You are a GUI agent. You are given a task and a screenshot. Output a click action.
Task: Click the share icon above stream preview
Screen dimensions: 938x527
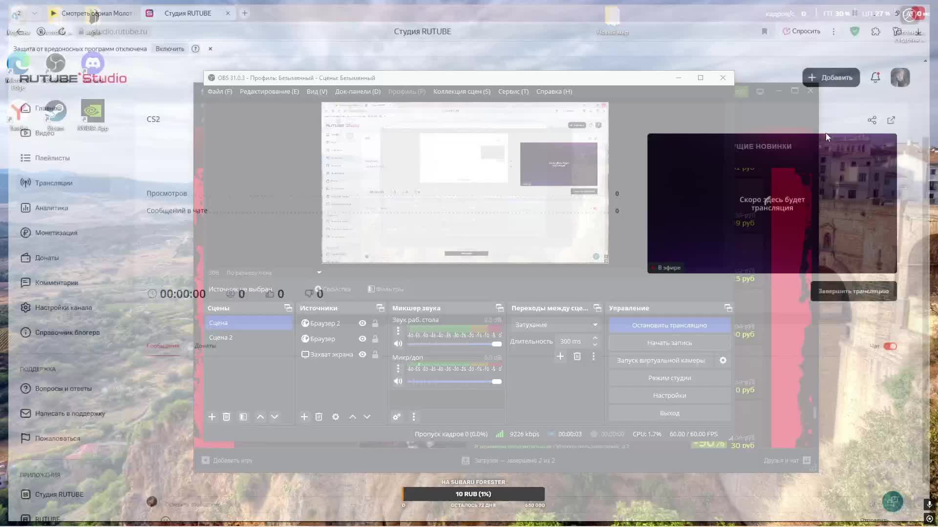tap(872, 120)
